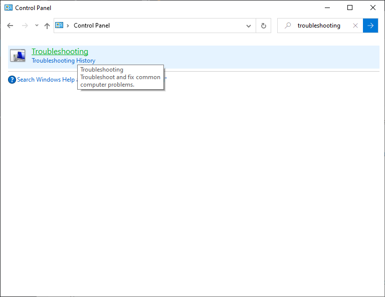The width and height of the screenshot is (385, 297).
Task: Click the Troubleshooting computer icon
Action: (x=18, y=55)
